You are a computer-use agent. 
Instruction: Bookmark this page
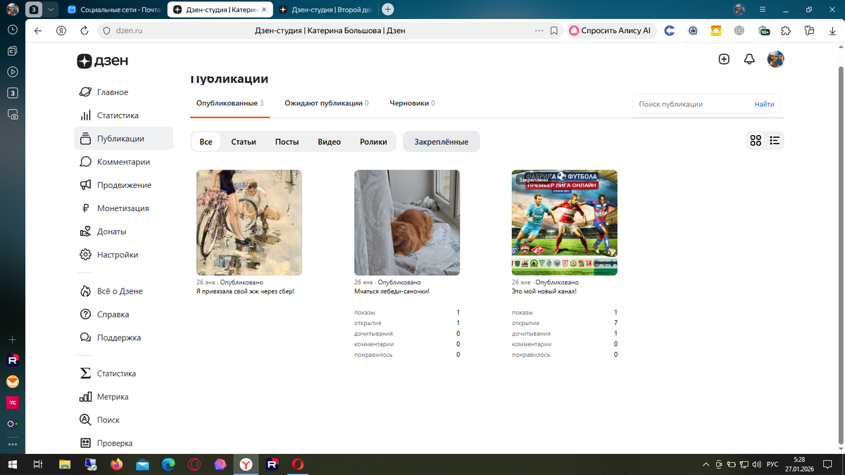click(x=554, y=31)
